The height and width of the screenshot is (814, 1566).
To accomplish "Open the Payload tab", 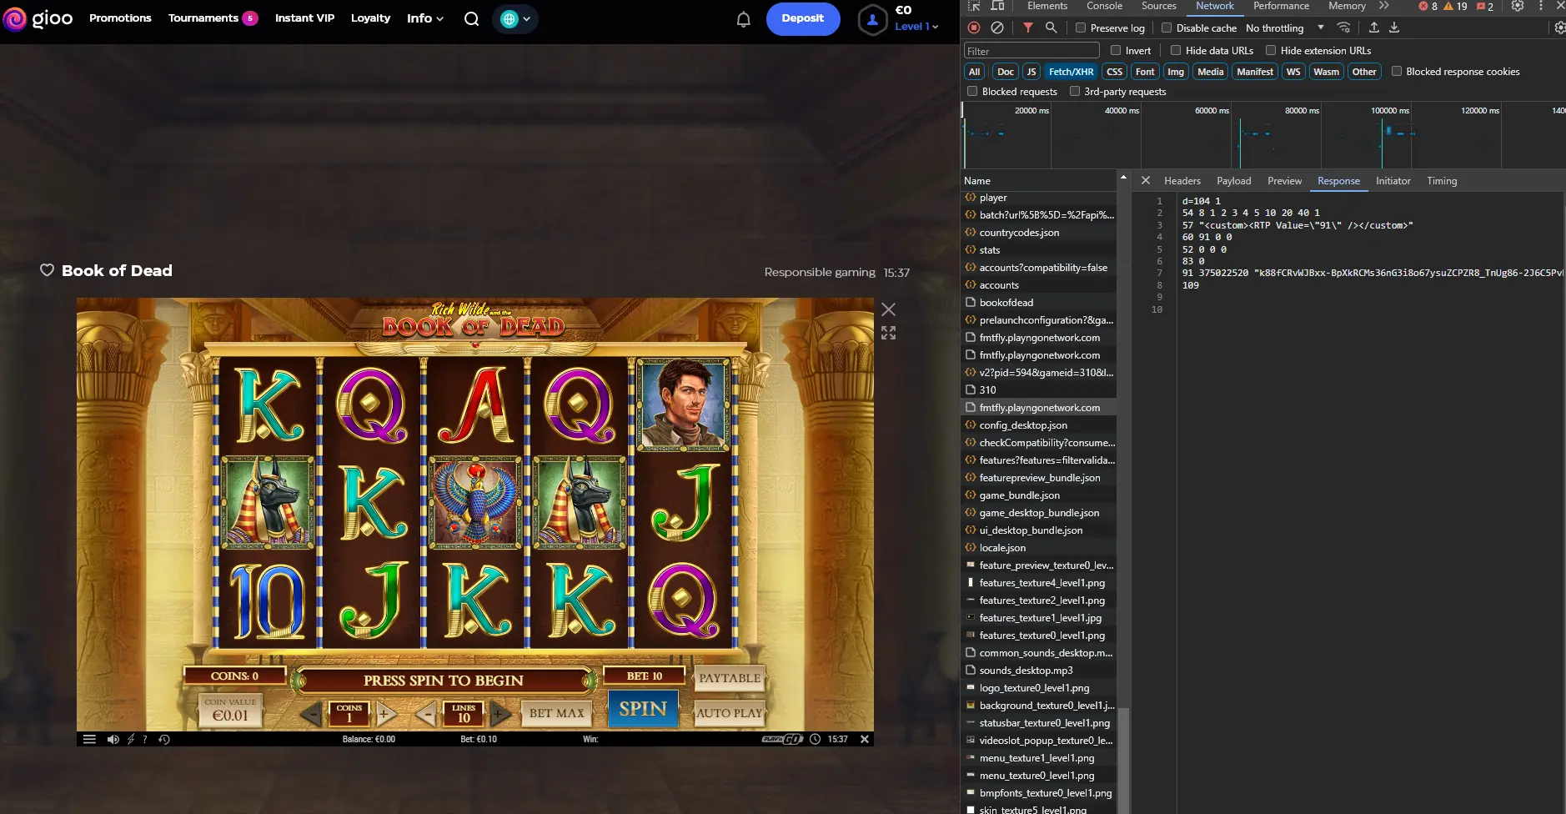I will point(1233,181).
